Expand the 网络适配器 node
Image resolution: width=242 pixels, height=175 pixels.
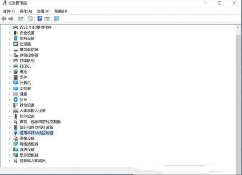[10, 144]
